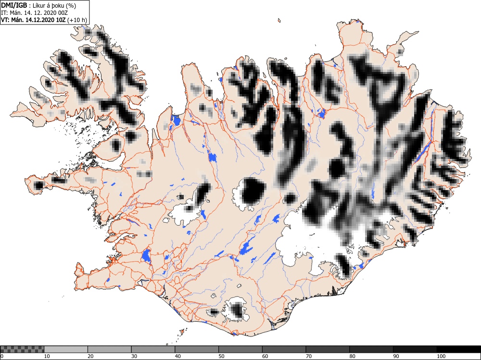Select the 50–60% legend swatch
This screenshot has height=360, width=481.
(x=240, y=349)
